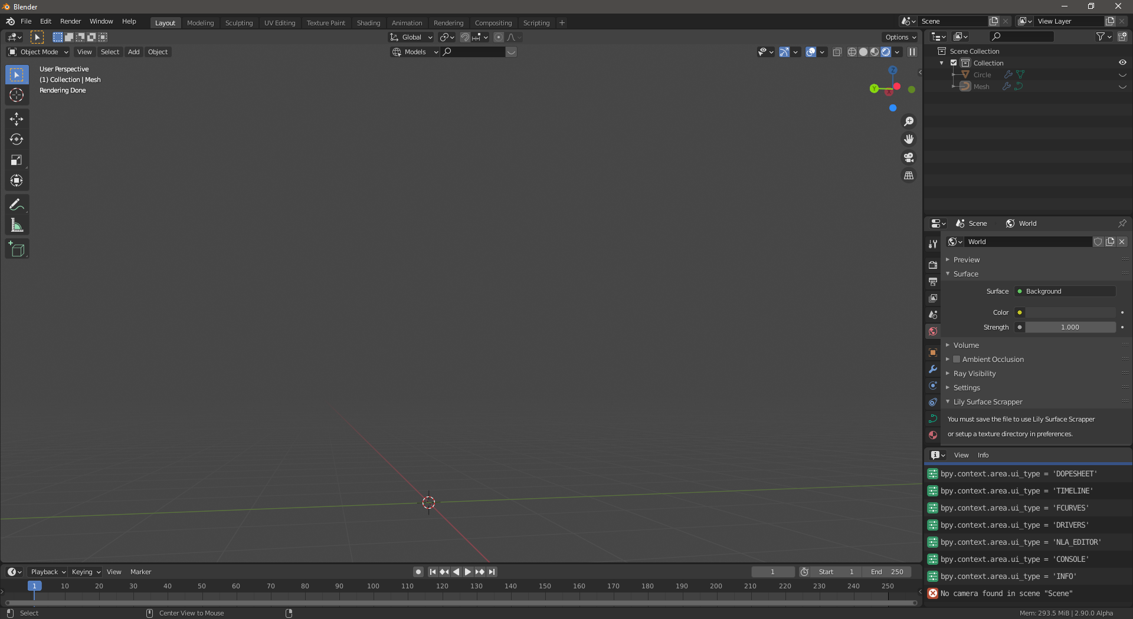Select the Annotate tool

click(17, 205)
